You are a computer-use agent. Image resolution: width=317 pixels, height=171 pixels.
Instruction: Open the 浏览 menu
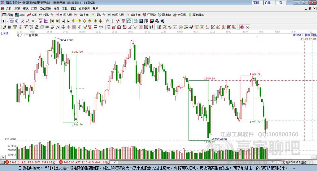pyautogui.click(x=17, y=8)
